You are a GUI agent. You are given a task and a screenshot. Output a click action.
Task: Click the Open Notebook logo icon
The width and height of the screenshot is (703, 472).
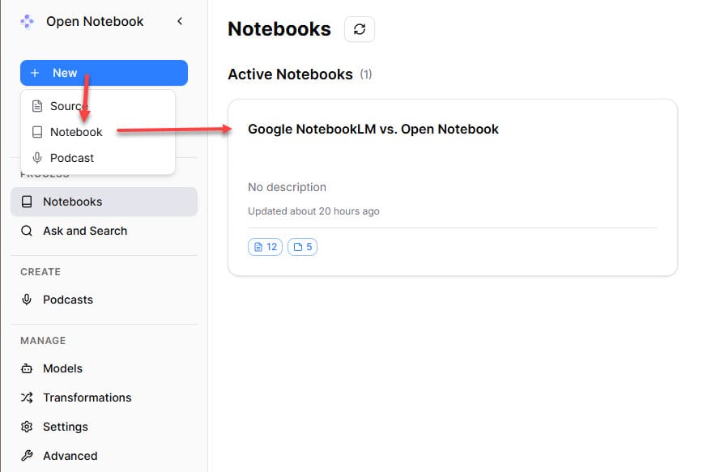point(28,22)
